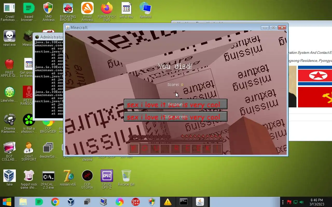Viewport: 332px width, 207px height.
Task: Minimize the Minecraft window
Action: coord(265,27)
